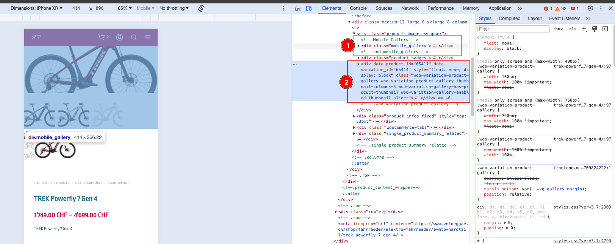Viewport: 615px width, 244px height.
Task: Click the Elements panel vertical scrollbar
Action: pyautogui.click(x=473, y=87)
